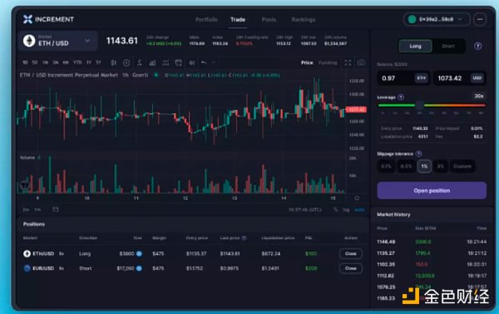Take a chart snapshot with camera icon

(x=361, y=62)
